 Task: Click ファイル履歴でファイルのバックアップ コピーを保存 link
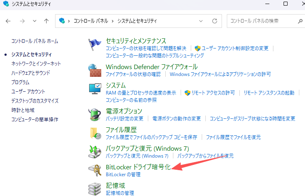tap(151, 137)
